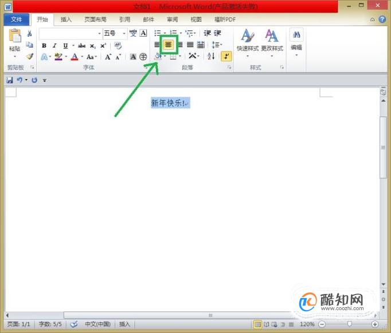Click the Undo arrow

click(x=19, y=80)
